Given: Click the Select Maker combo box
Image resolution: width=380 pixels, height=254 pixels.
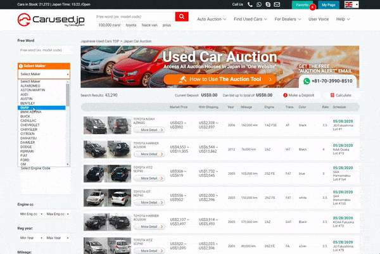Looking at the screenshot, I should coord(44,74).
